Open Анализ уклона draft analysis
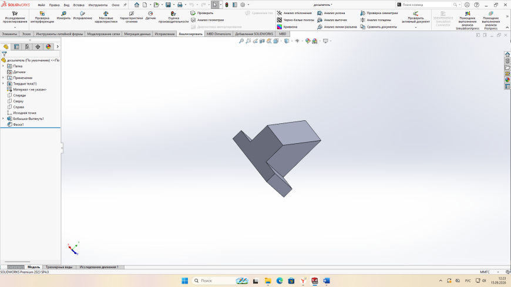The height and width of the screenshot is (287, 511). tap(331, 13)
